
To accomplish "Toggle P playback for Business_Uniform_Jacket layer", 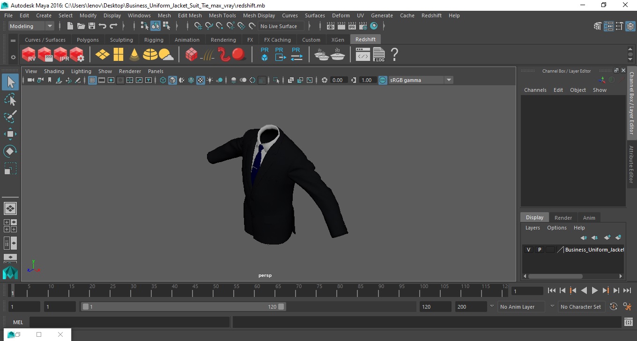I will [x=539, y=250].
